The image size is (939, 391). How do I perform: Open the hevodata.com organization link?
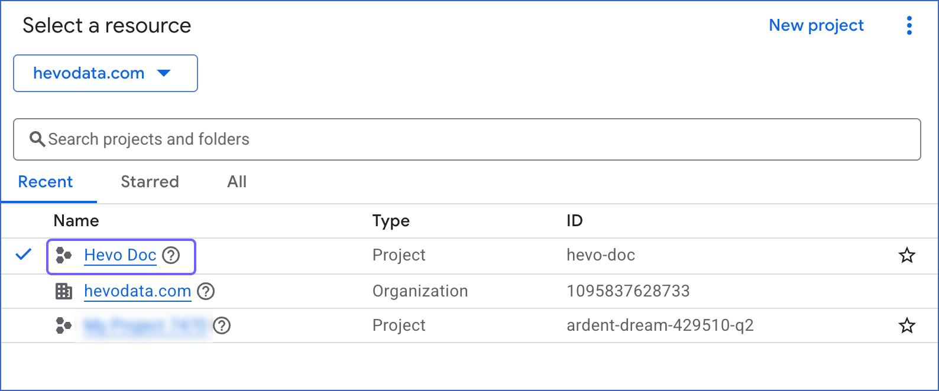click(x=137, y=291)
